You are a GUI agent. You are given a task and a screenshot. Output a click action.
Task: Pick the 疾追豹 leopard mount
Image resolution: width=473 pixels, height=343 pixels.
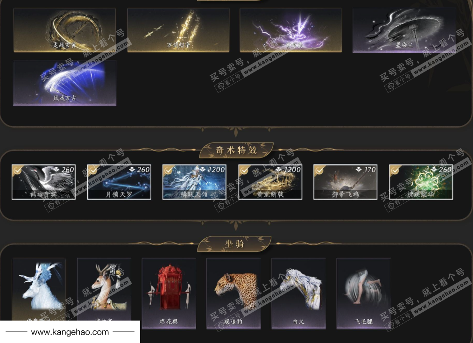[233, 293]
